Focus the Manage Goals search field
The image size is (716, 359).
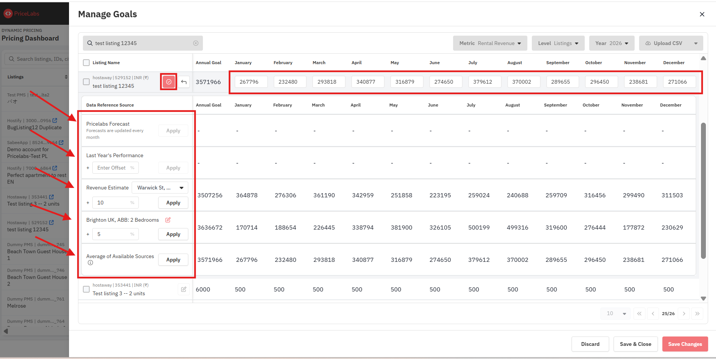coord(143,43)
